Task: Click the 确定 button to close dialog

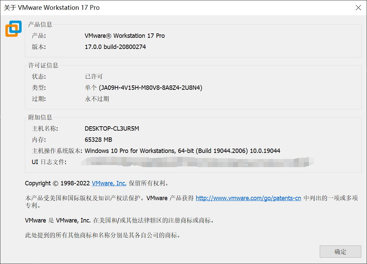Action: tap(340, 252)
